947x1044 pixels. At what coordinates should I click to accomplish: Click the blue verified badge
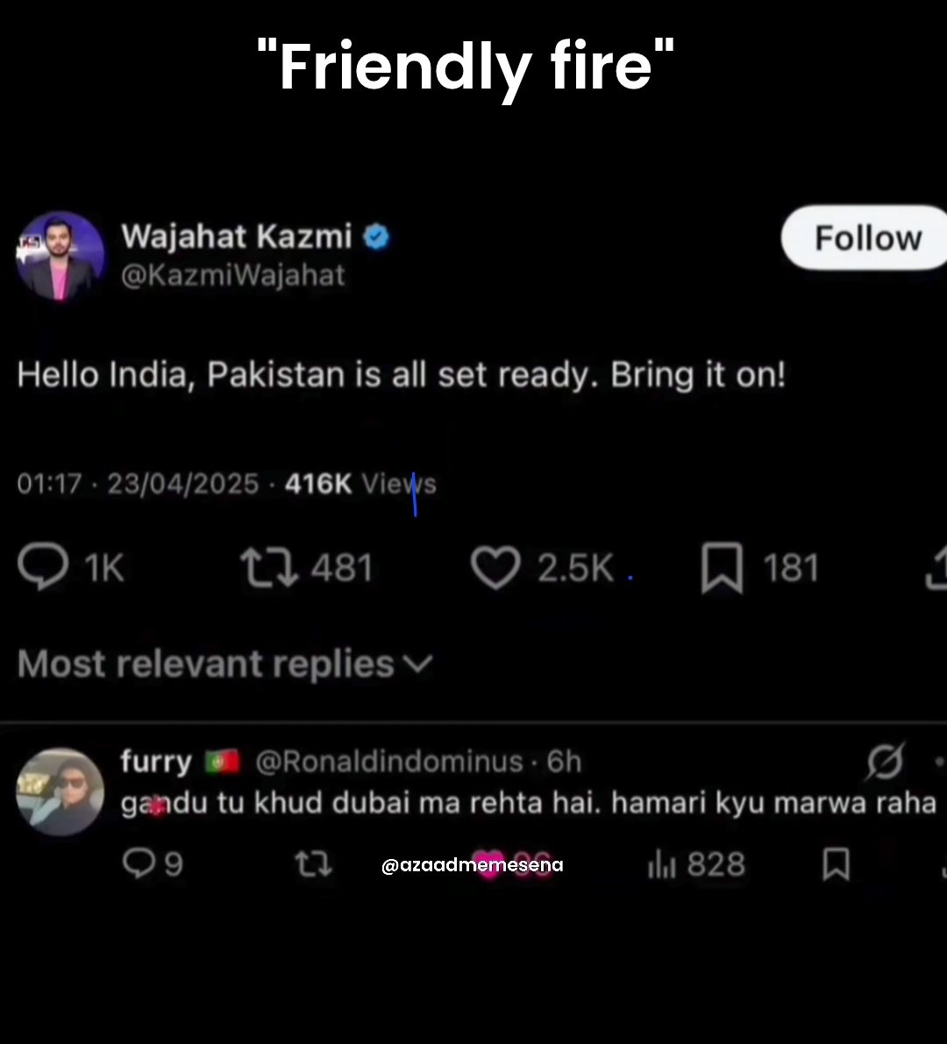(376, 237)
